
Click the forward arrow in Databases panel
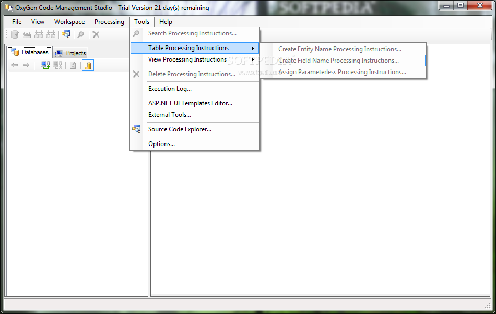pos(26,65)
